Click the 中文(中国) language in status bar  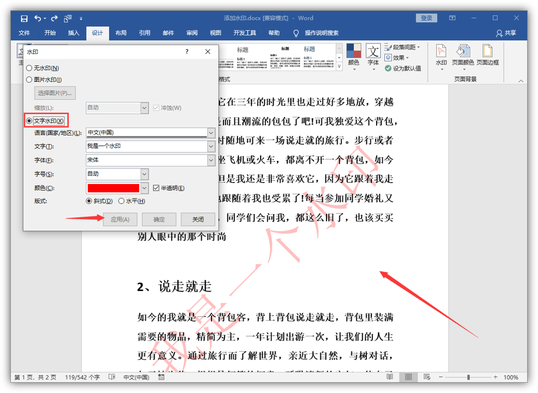136,377
